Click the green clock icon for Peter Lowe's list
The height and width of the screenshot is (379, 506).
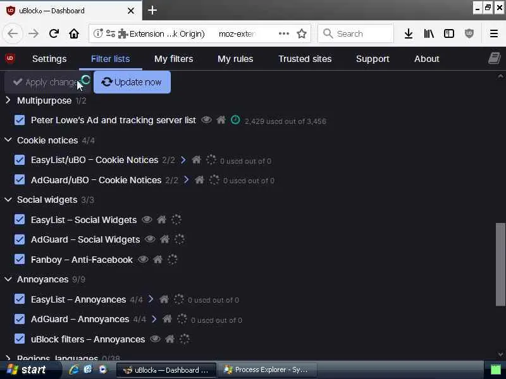[235, 120]
